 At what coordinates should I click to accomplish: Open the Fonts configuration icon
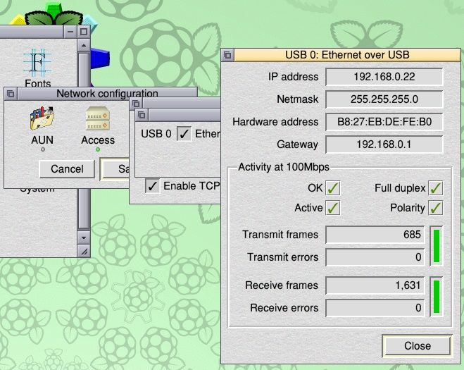pyautogui.click(x=37, y=66)
